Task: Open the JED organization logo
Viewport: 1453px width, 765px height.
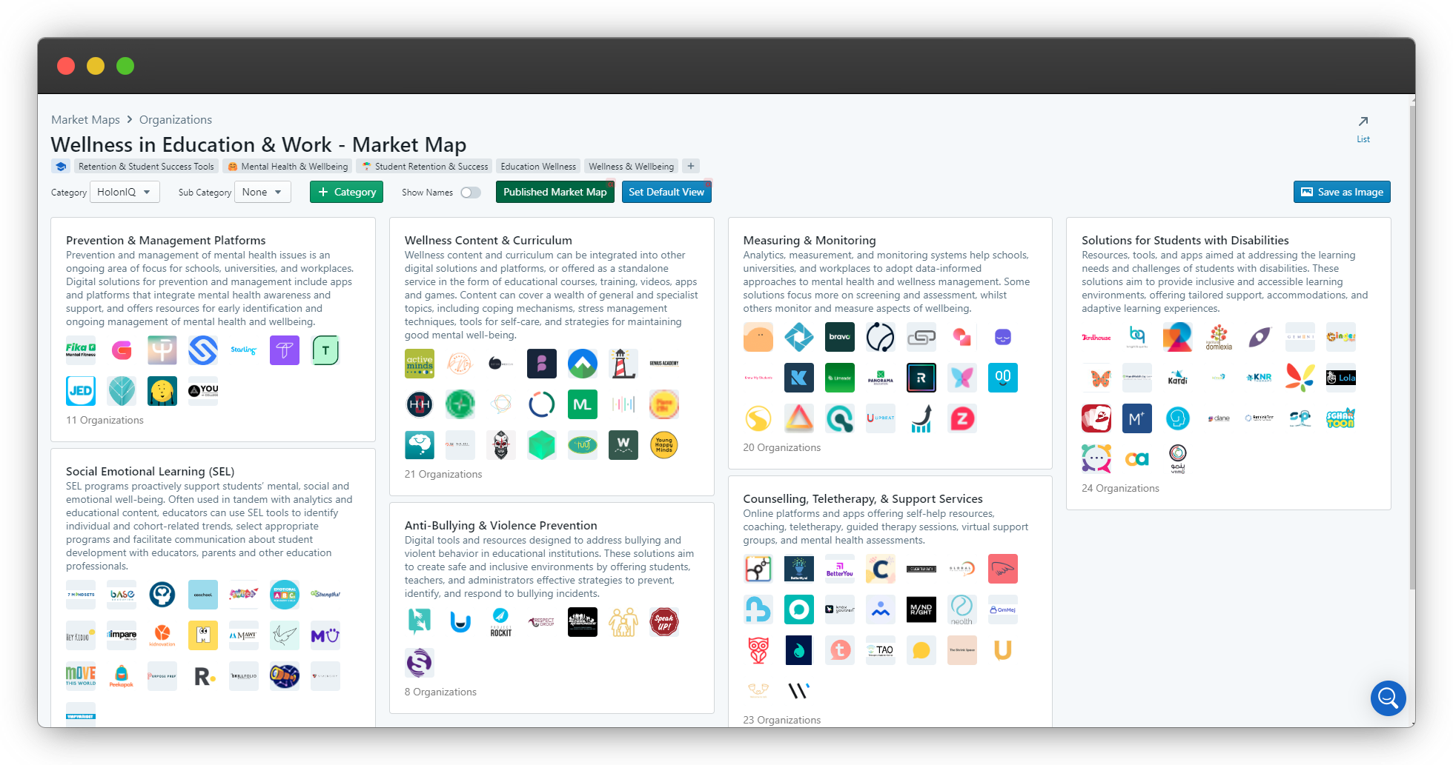Action: click(81, 391)
